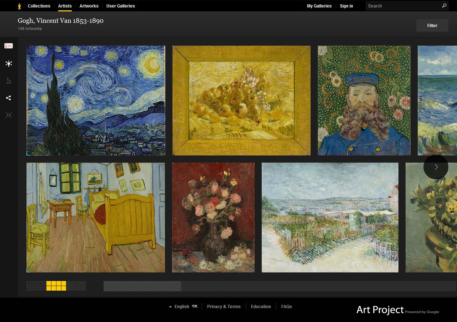The height and width of the screenshot is (322, 457).
Task: Open the Privacy & Terms link
Action: 224,307
